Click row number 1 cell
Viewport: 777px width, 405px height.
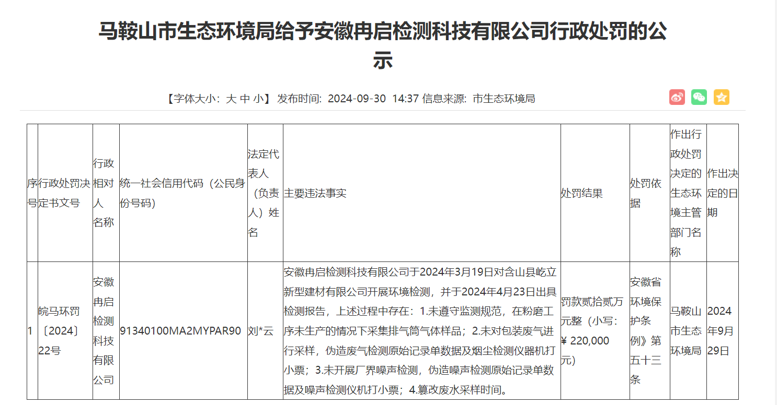pyautogui.click(x=32, y=331)
